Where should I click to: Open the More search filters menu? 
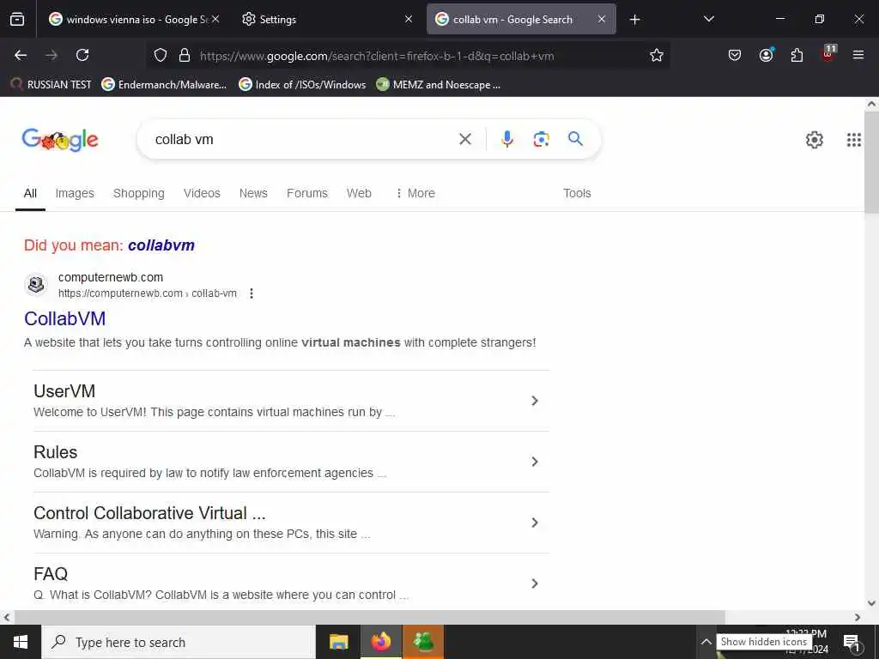pos(415,193)
